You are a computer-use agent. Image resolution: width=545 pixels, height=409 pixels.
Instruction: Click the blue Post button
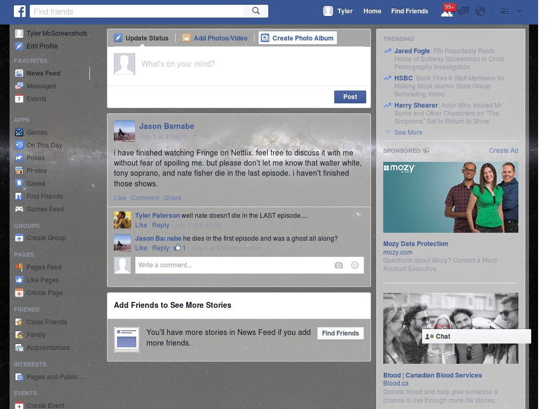(x=350, y=97)
